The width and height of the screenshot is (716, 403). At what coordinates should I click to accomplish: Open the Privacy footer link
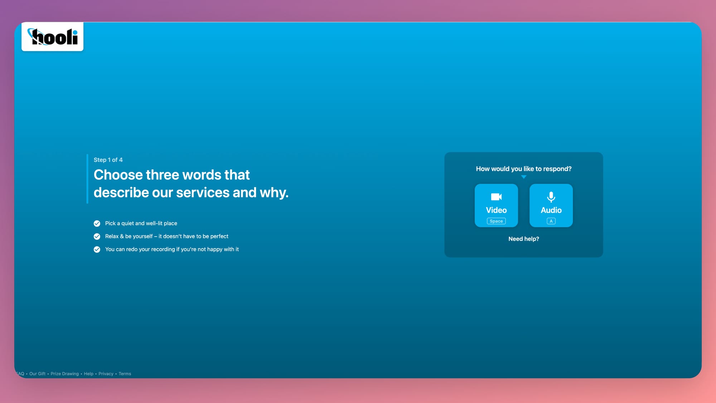[x=106, y=374]
